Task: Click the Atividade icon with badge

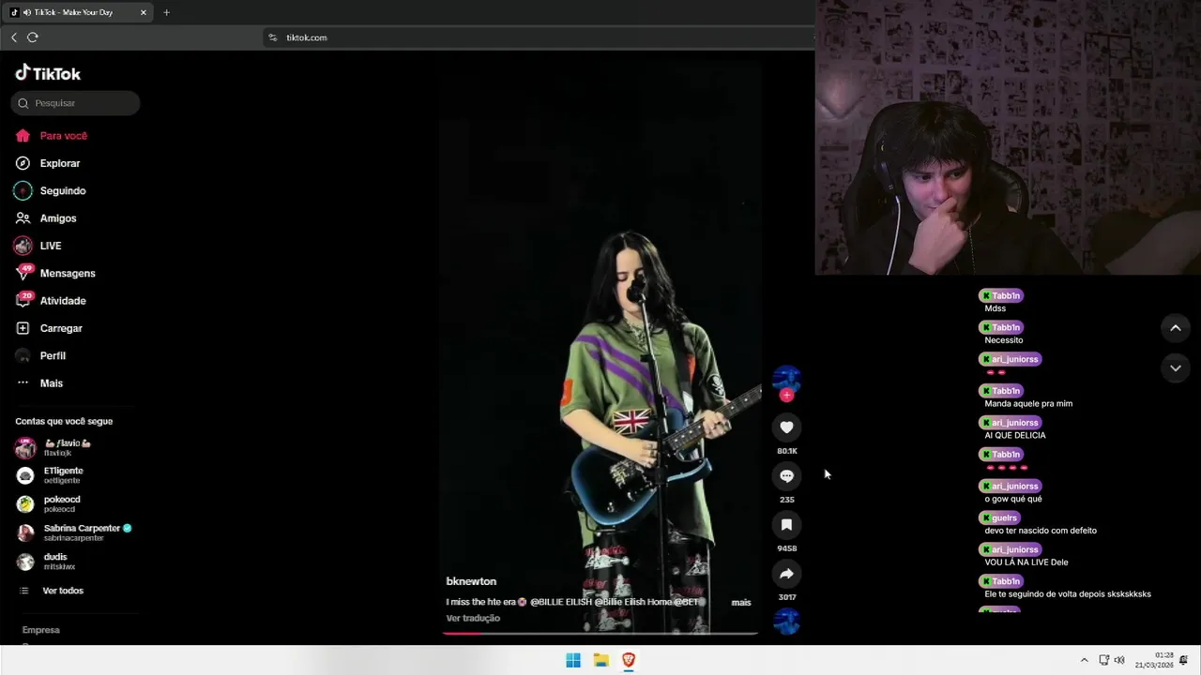Action: 23,300
